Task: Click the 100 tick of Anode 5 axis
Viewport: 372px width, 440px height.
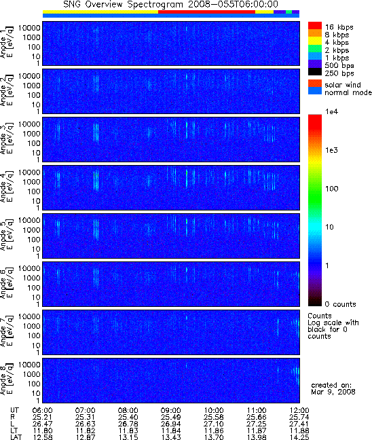Action: 34,240
